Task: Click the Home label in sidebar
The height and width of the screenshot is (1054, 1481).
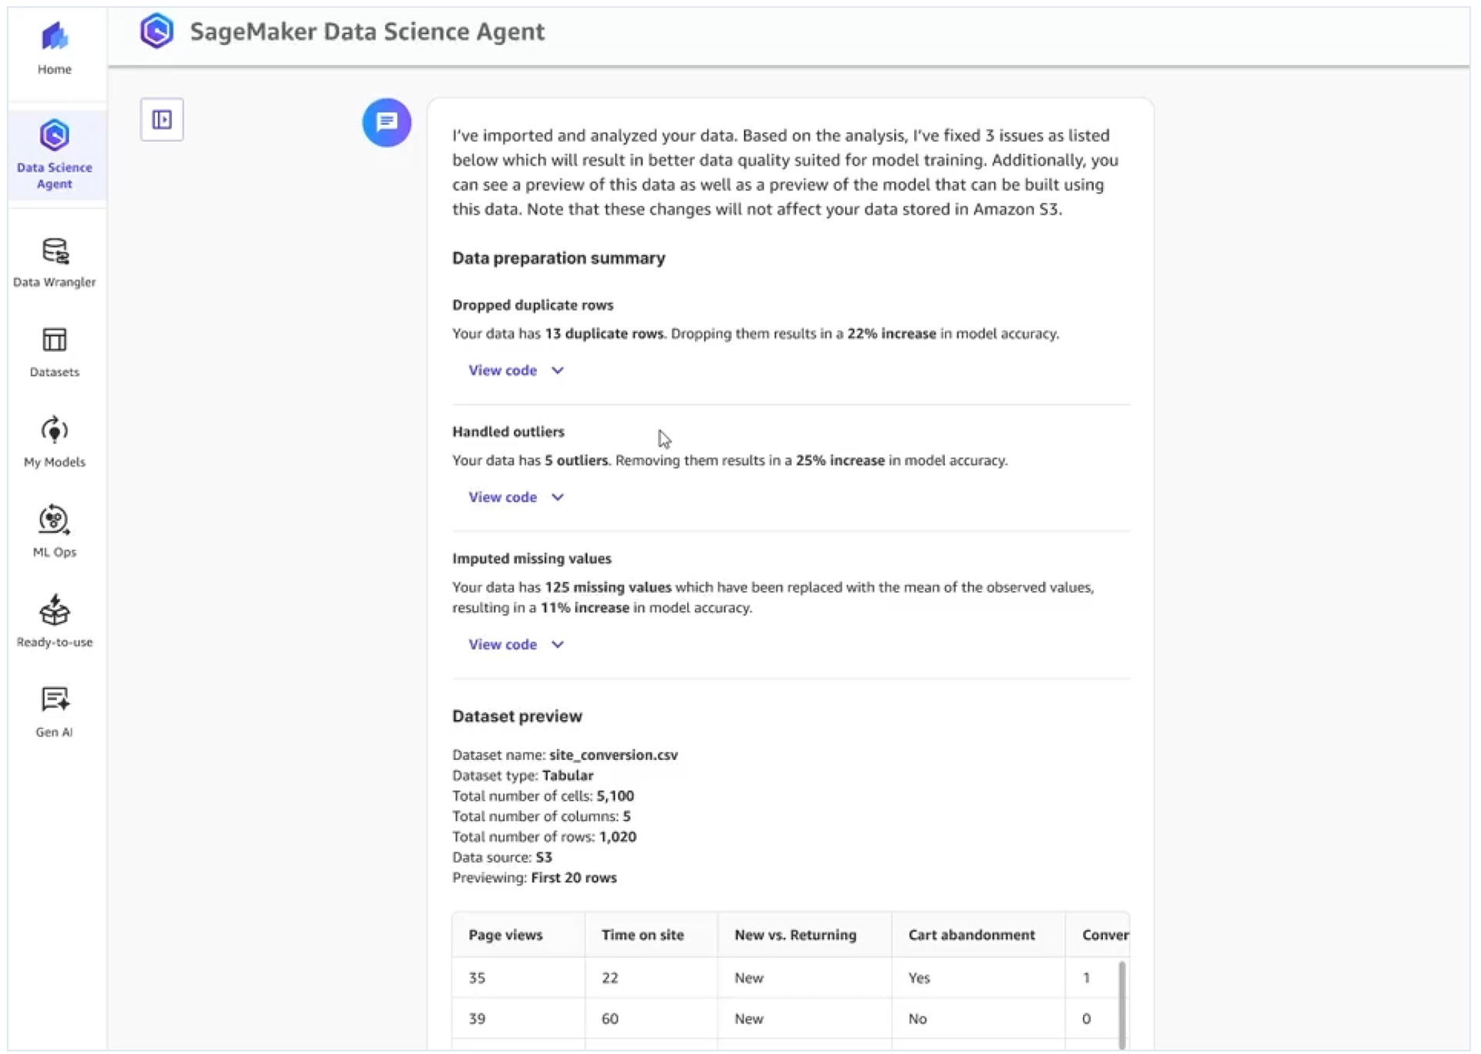Action: pyautogui.click(x=54, y=69)
